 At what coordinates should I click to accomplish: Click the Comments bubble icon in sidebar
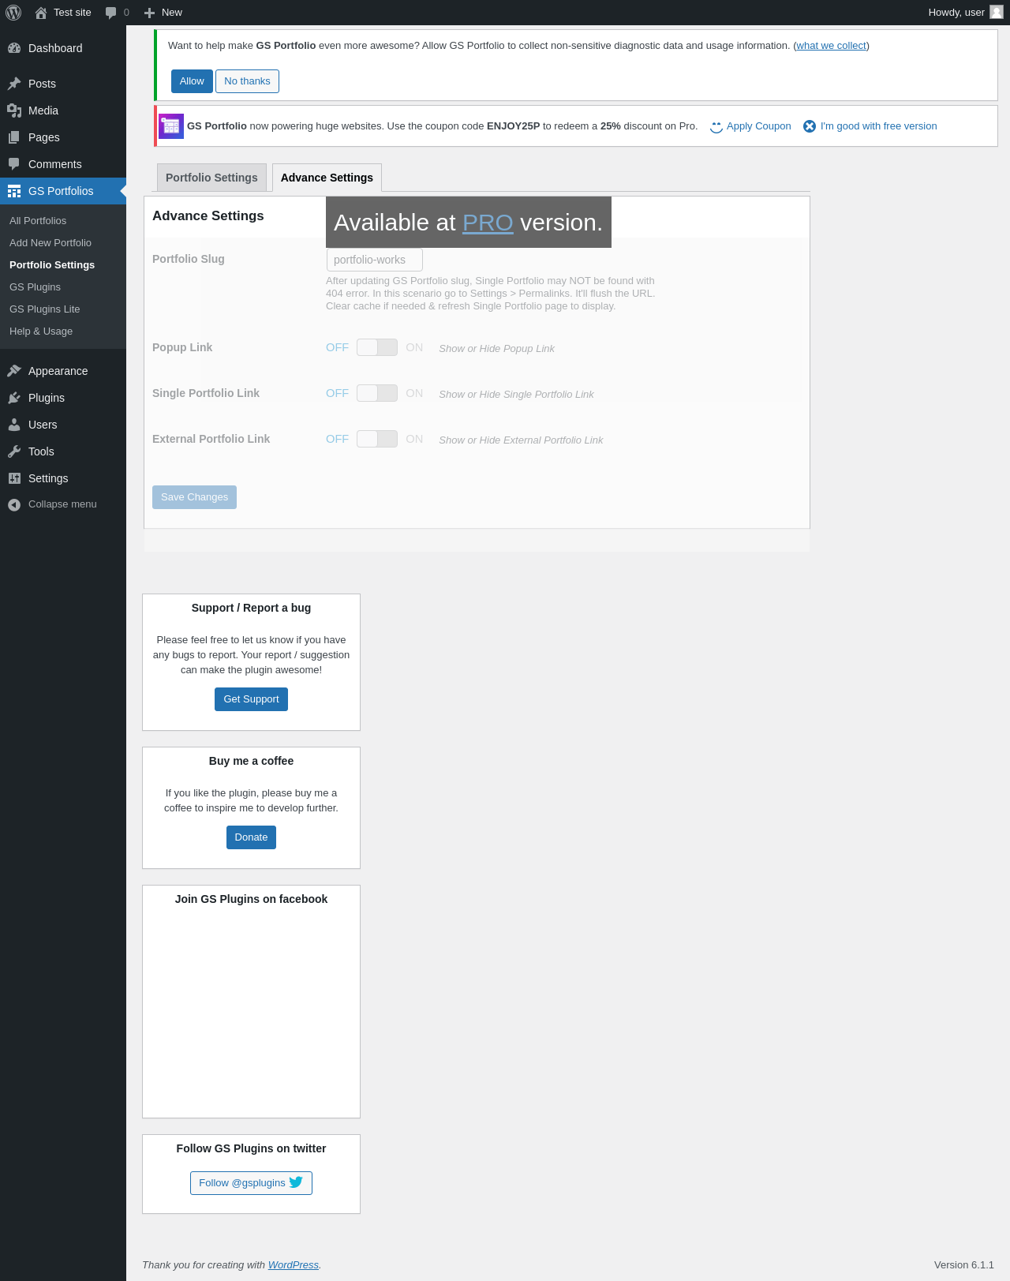pyautogui.click(x=14, y=164)
